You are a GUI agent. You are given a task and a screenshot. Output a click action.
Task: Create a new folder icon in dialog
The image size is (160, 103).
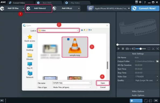tap(87, 30)
